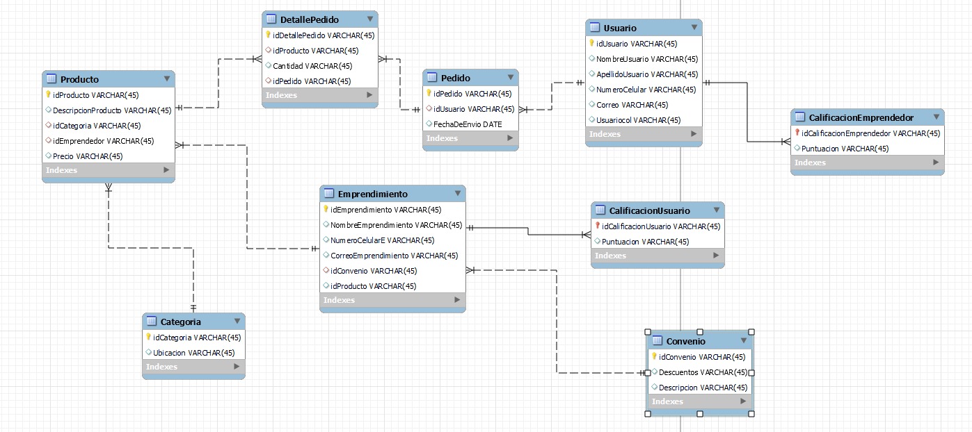Collapse the Pedido table using header arrow

click(x=510, y=78)
